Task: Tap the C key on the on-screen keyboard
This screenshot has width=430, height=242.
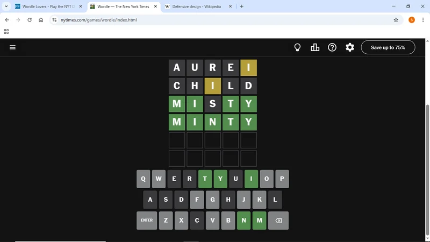Action: pyautogui.click(x=197, y=220)
